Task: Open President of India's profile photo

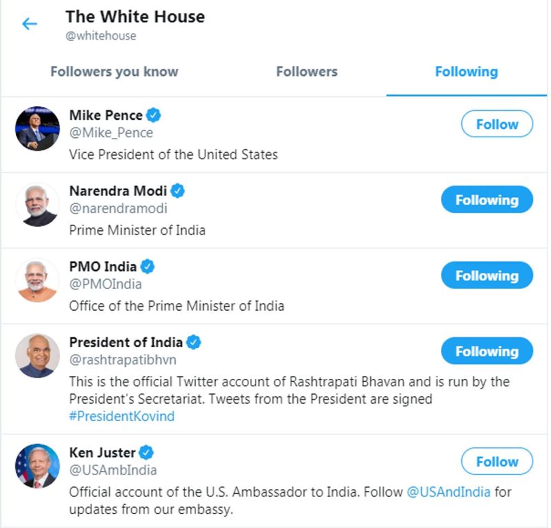Action: click(x=37, y=356)
